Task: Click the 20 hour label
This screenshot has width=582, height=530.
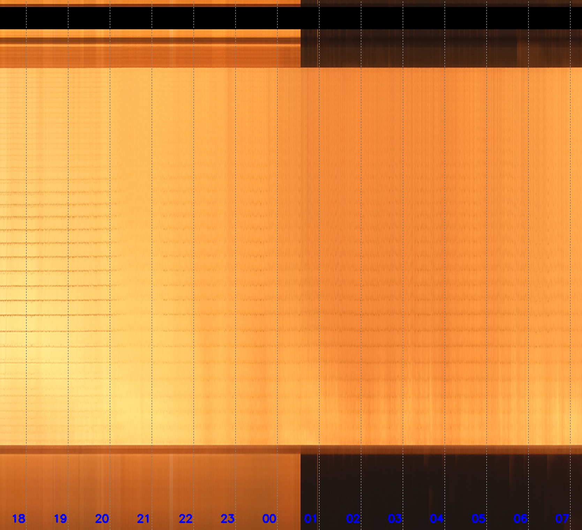Action: point(102,519)
